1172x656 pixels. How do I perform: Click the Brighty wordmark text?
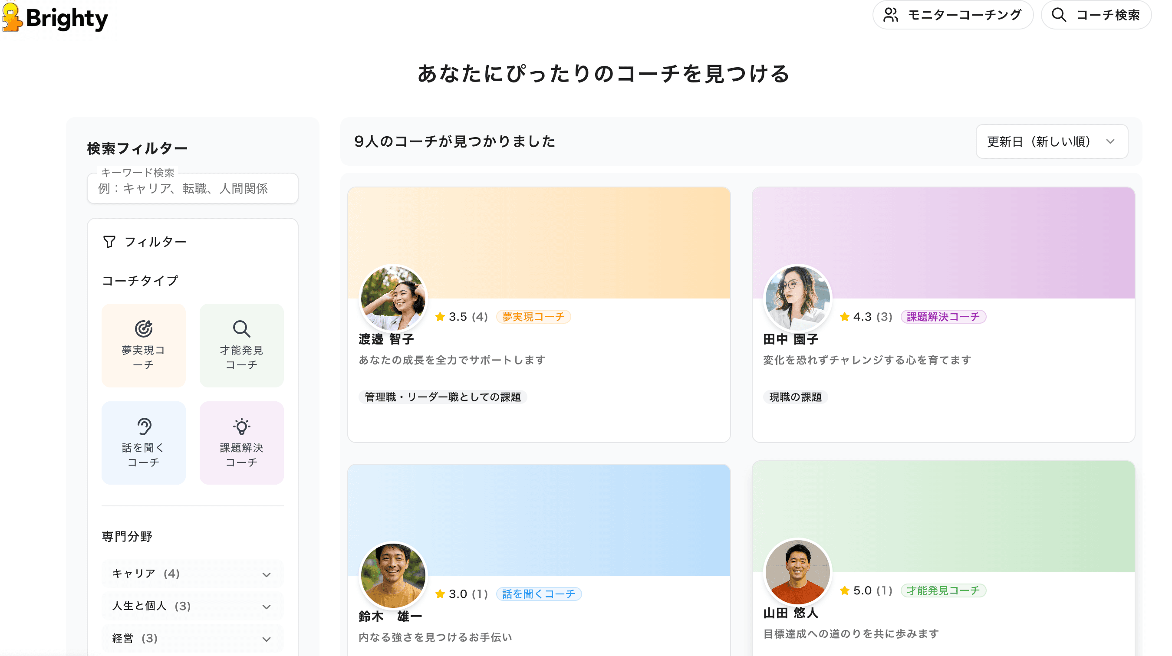pyautogui.click(x=67, y=19)
